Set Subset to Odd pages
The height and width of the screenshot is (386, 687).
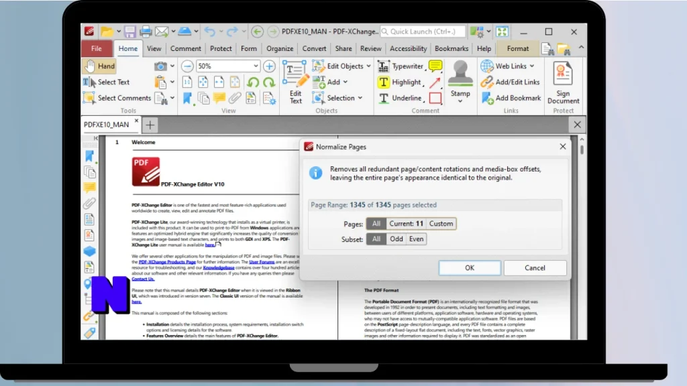(x=396, y=239)
